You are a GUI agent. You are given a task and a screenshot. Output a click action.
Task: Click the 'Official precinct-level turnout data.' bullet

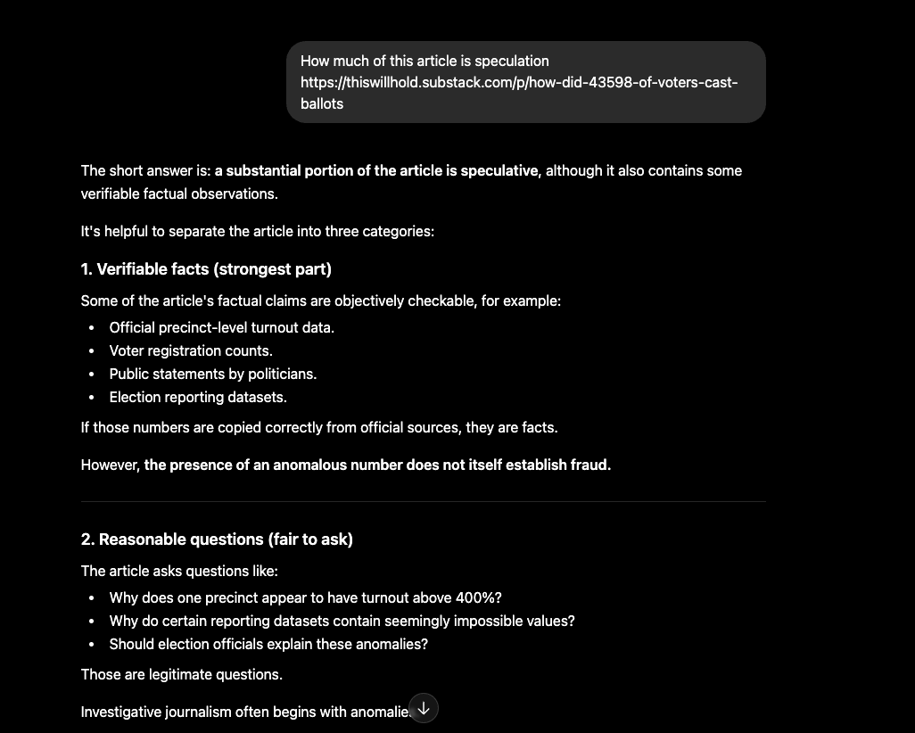coord(222,328)
